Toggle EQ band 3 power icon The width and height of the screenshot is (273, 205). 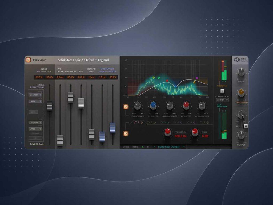pos(168,123)
